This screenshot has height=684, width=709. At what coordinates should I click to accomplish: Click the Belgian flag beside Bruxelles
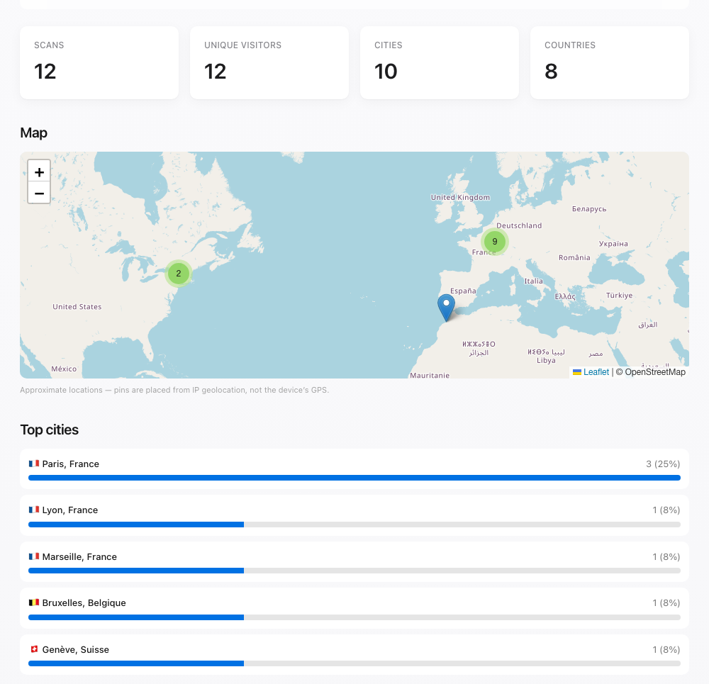[34, 602]
